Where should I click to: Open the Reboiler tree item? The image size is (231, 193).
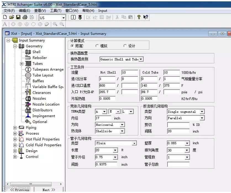40,58
